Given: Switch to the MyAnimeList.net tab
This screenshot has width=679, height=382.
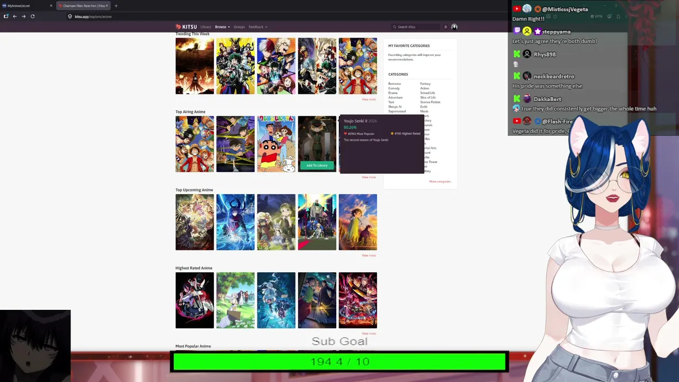Looking at the screenshot, I should pyautogui.click(x=28, y=6).
